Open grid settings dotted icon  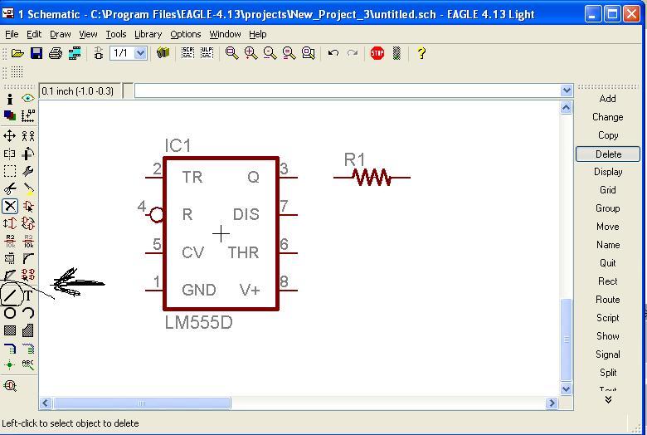pyautogui.click(x=17, y=72)
